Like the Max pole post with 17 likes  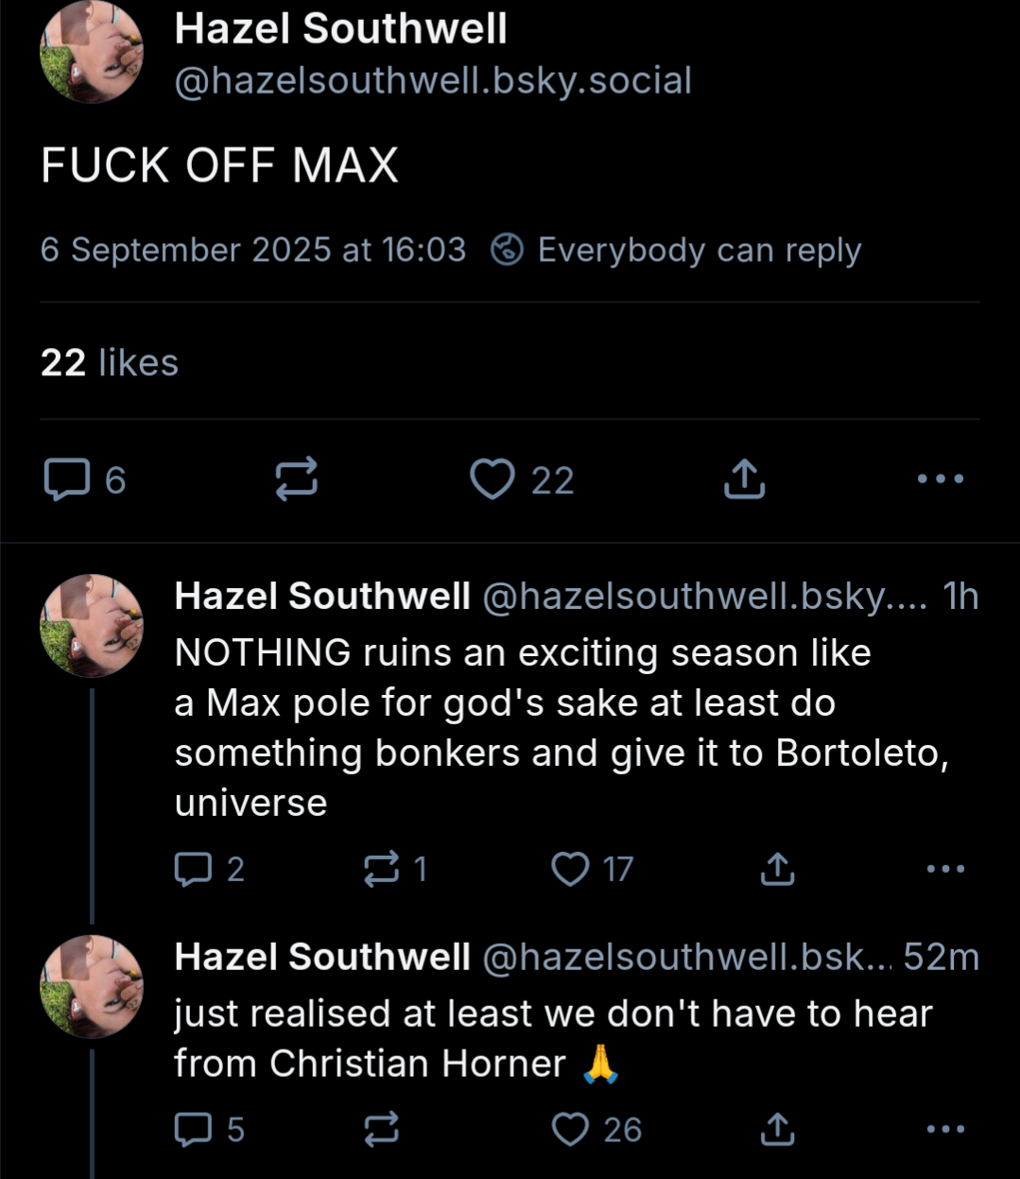pos(570,869)
